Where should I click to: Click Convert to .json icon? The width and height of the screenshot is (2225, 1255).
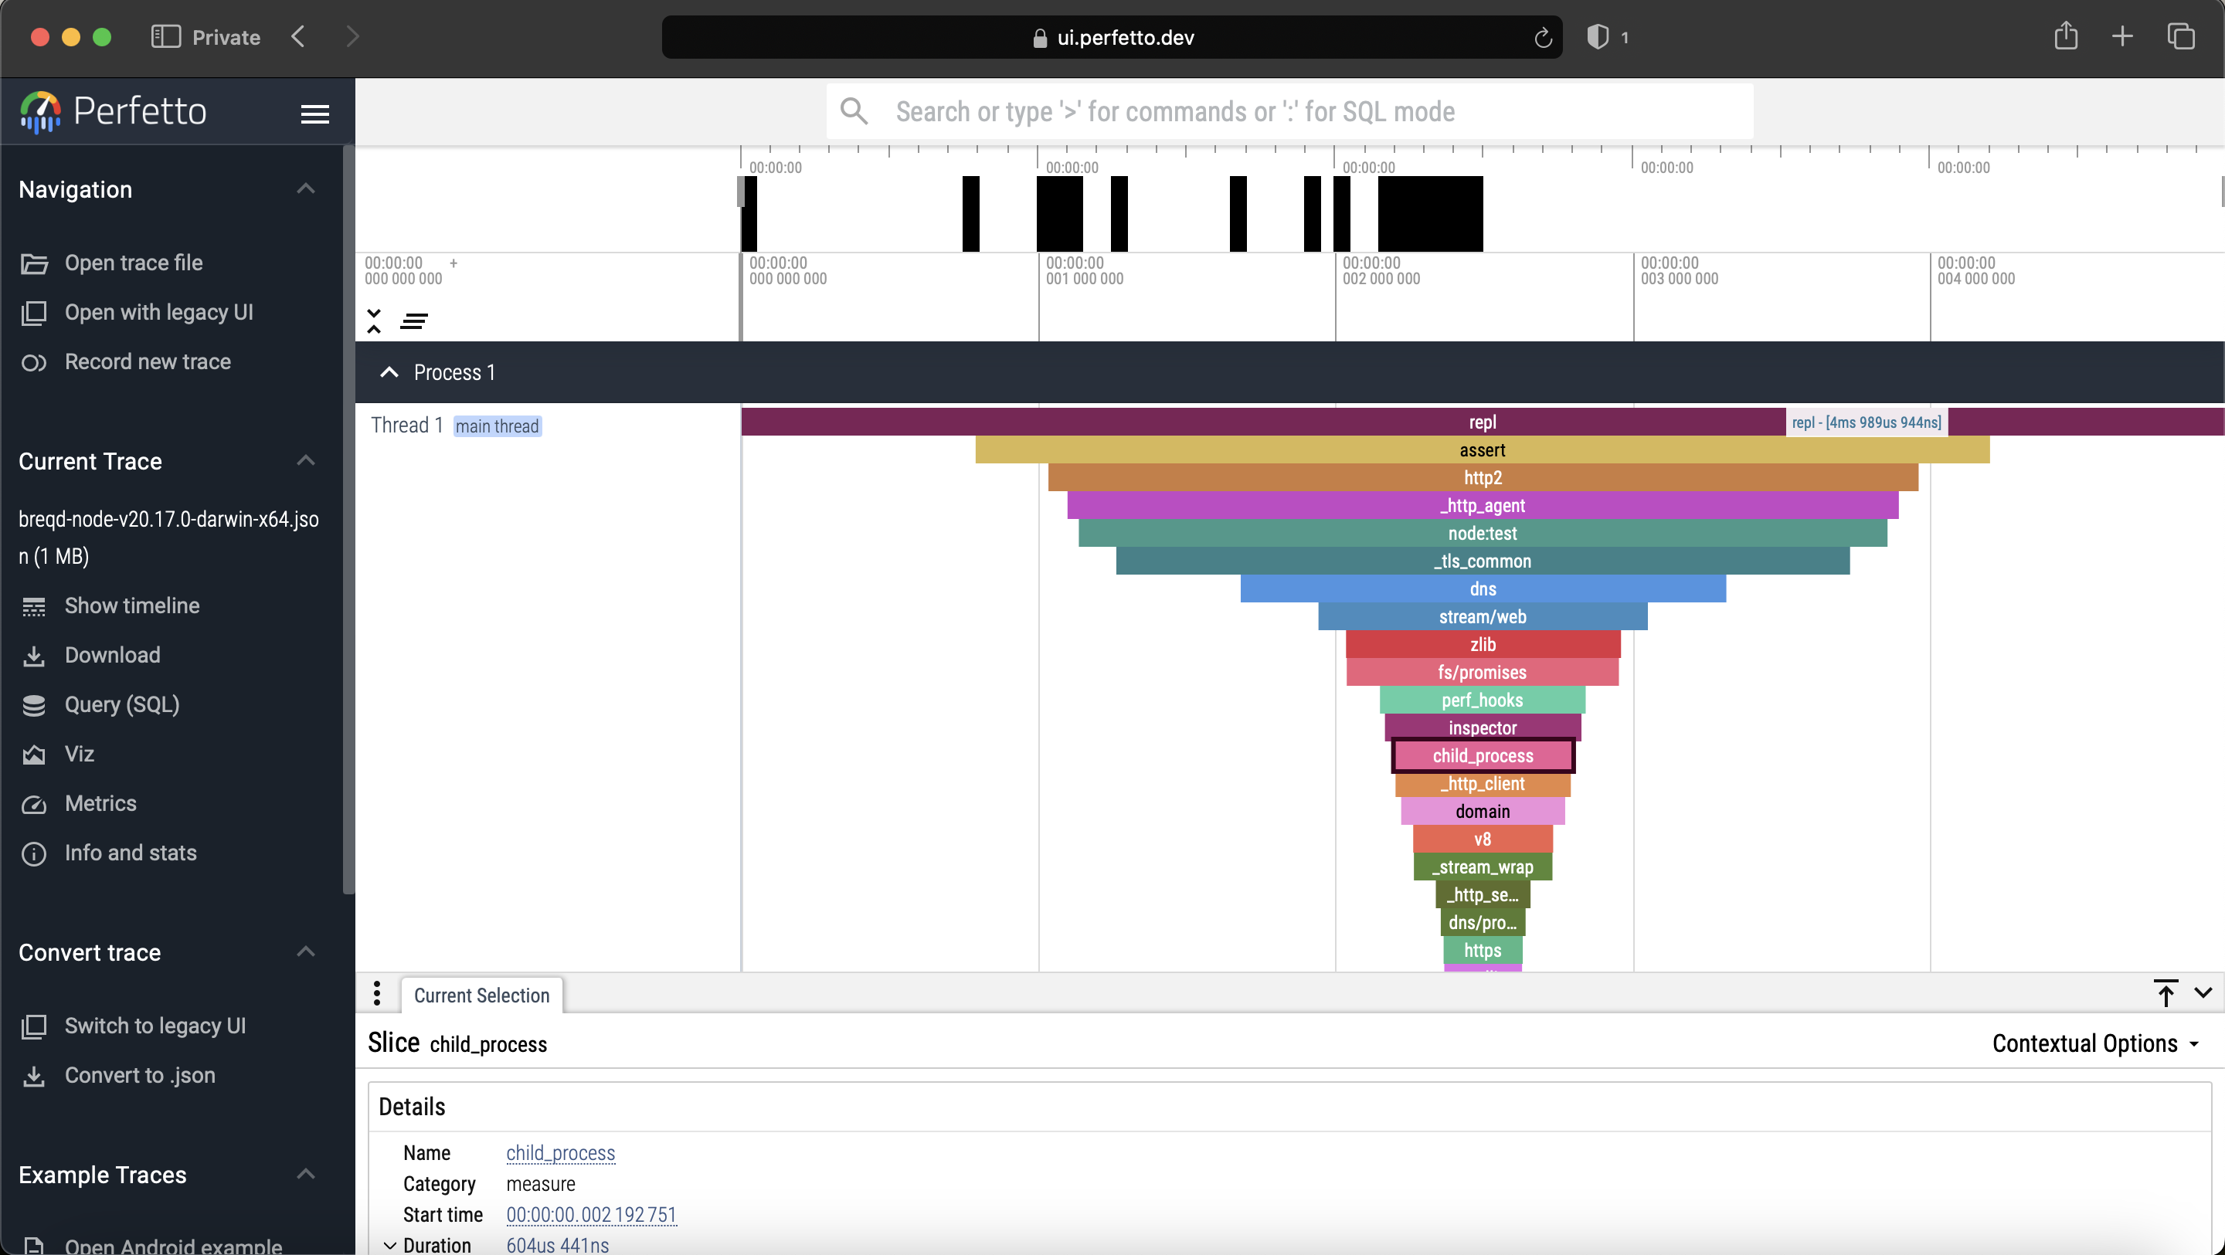pyautogui.click(x=34, y=1076)
